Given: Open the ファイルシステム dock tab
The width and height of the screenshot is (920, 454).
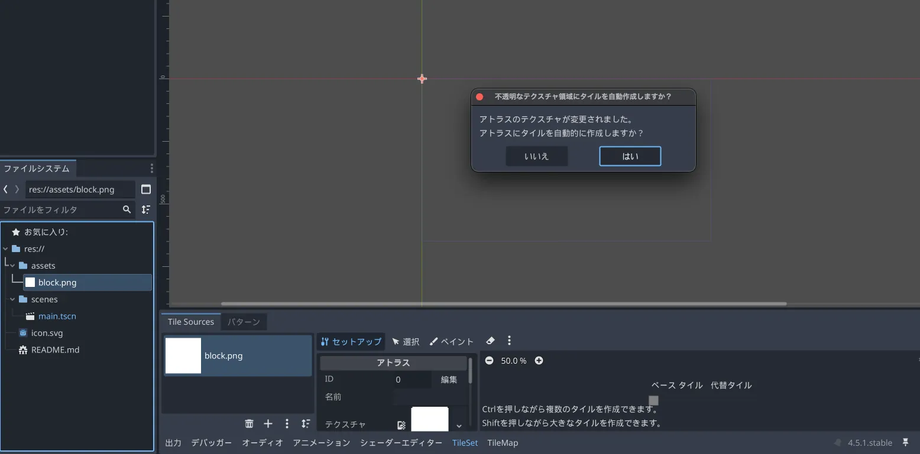Looking at the screenshot, I should (x=37, y=168).
